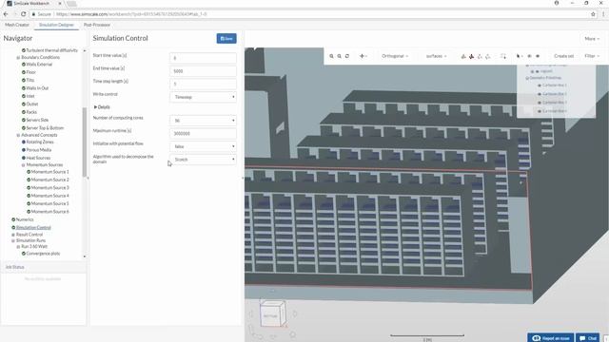The image size is (609, 342).
Task: Click the Report an issue button
Action: pos(551,338)
